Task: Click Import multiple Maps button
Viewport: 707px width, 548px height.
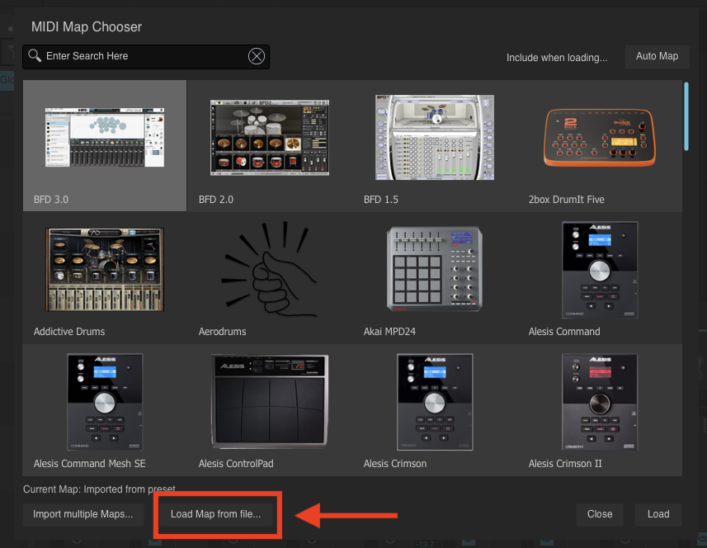Action: 83,514
